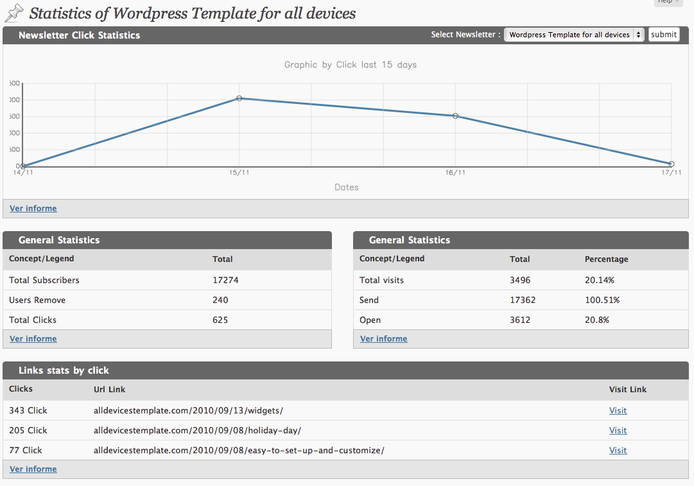Click the pushpin icon beside the page title

[14, 13]
